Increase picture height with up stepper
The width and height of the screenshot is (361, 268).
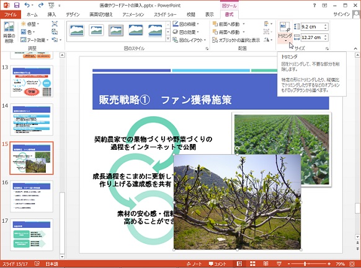pyautogui.click(x=326, y=25)
